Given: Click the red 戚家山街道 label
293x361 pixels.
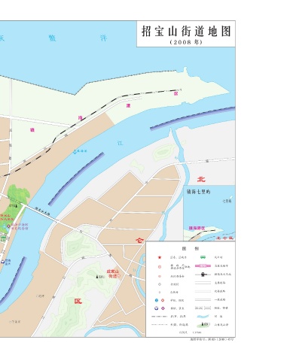Looking at the screenshot, I should 113,274.
